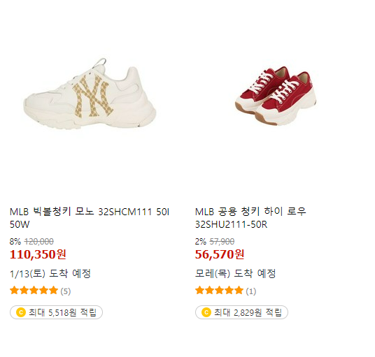375x357 pixels.
Task: Click the 모레(목) 도착 예정 delivery text
Action: [x=235, y=274]
